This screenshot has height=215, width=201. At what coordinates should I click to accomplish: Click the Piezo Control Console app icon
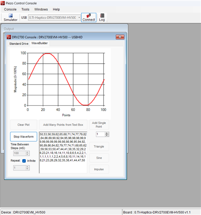pyautogui.click(x=3, y=3)
